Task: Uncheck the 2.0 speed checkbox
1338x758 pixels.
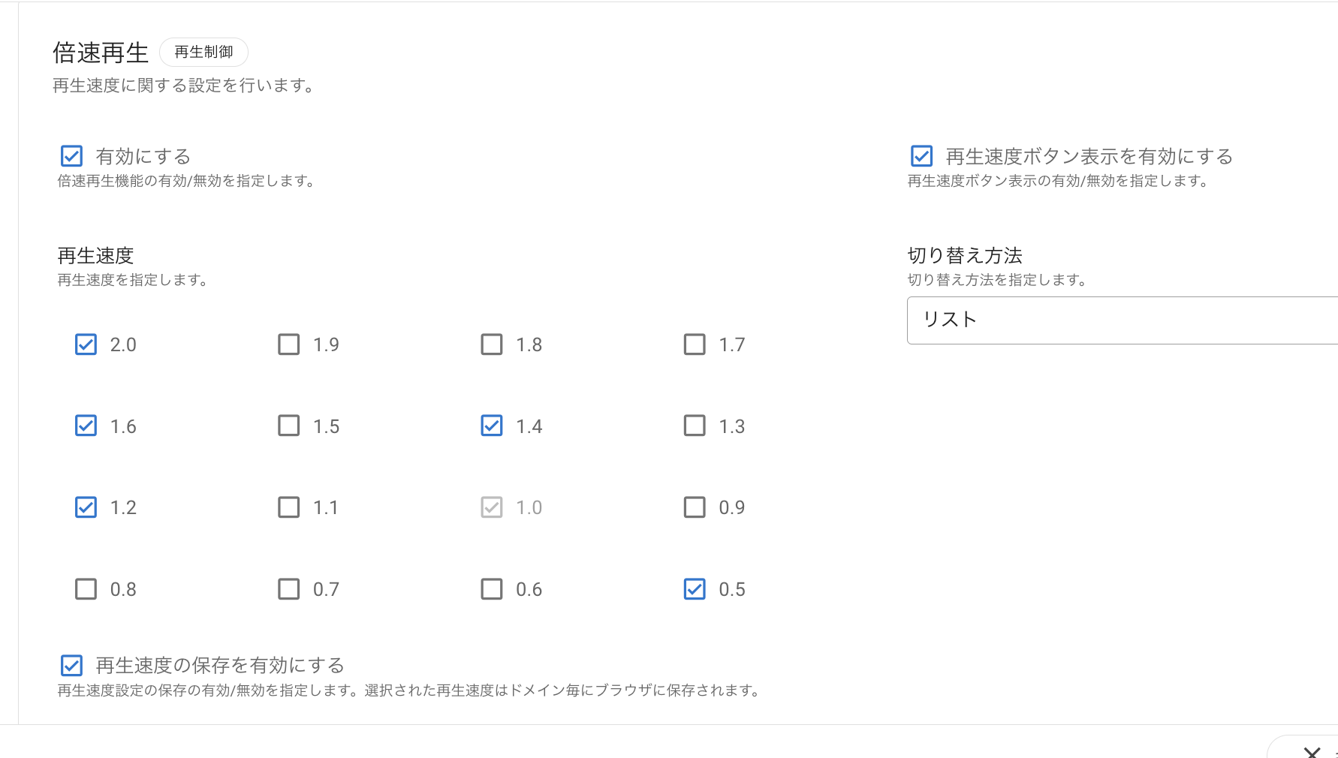Action: coord(86,344)
